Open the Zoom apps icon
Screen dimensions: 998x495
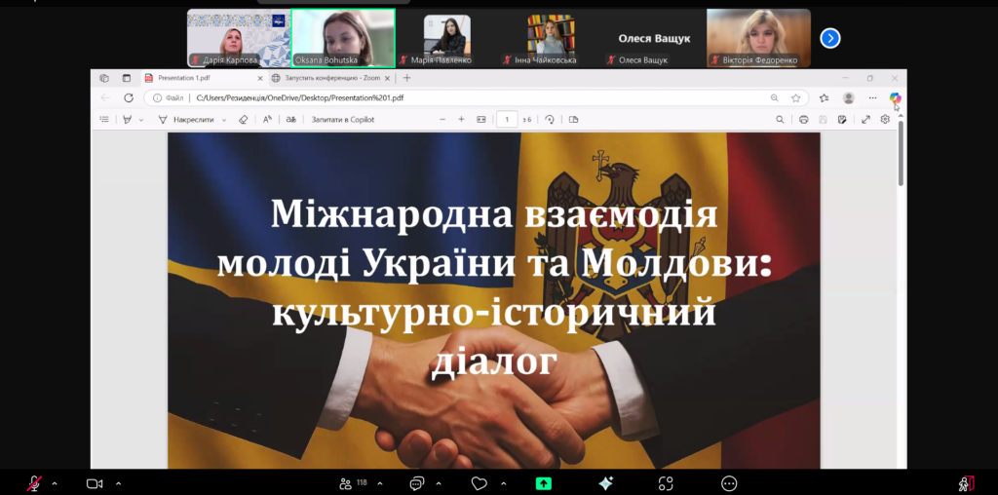[666, 483]
